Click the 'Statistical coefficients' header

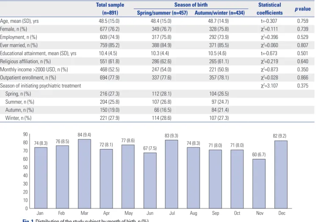tap(269, 8)
